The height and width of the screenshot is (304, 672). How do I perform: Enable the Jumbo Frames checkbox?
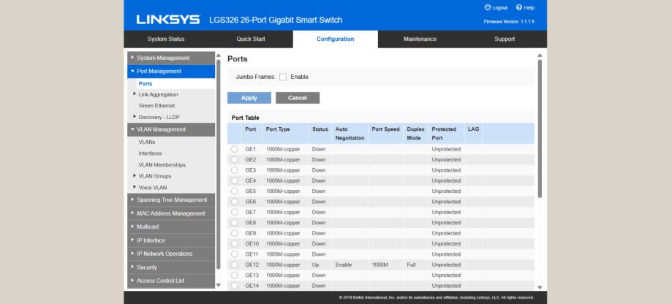[x=282, y=77]
